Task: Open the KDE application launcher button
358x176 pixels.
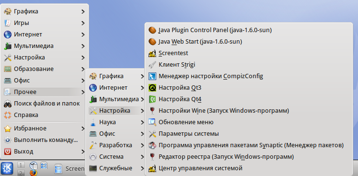Action: coord(7,169)
